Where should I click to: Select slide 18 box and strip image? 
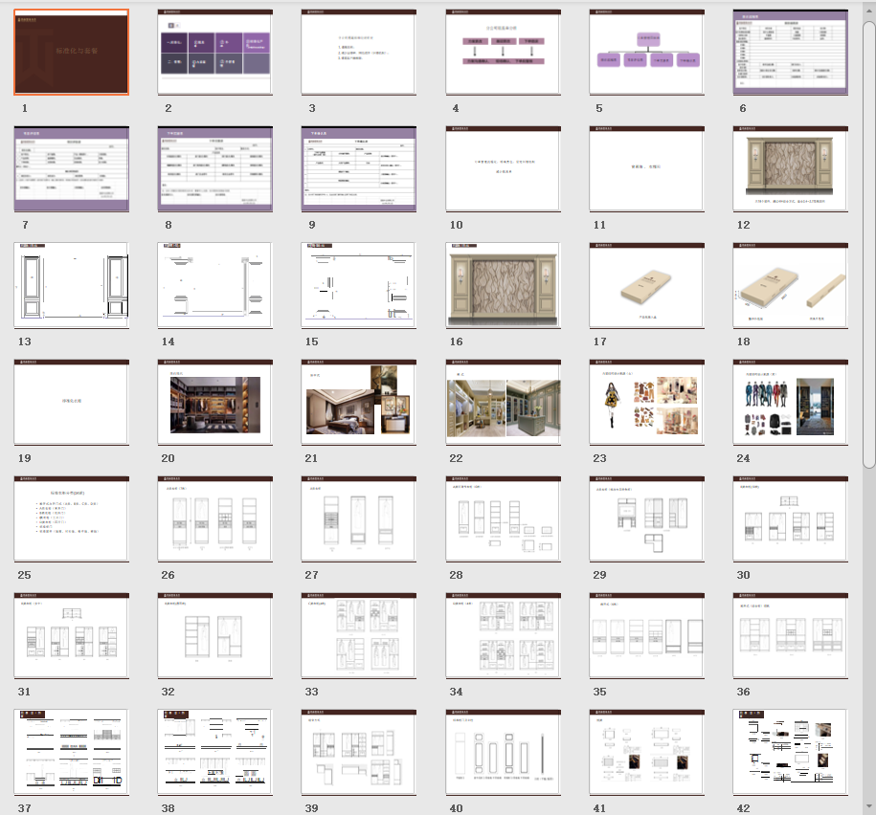(x=790, y=286)
